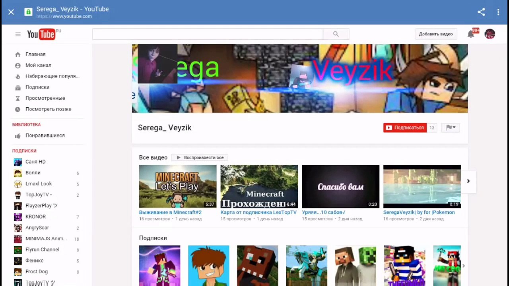Focus the YouTube search field
Image resolution: width=509 pixels, height=286 pixels.
[x=208, y=34]
